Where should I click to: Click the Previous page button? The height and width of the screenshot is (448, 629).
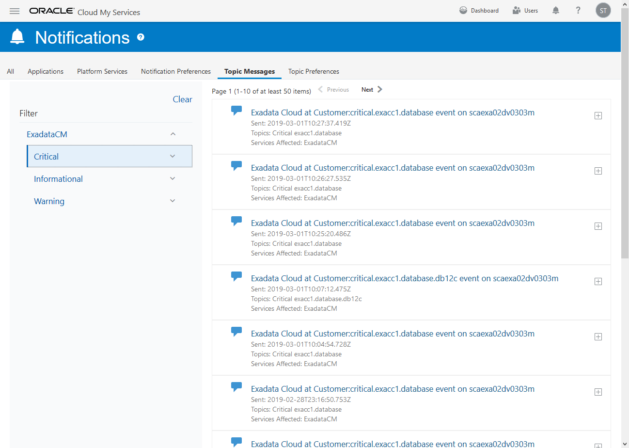pyautogui.click(x=333, y=89)
